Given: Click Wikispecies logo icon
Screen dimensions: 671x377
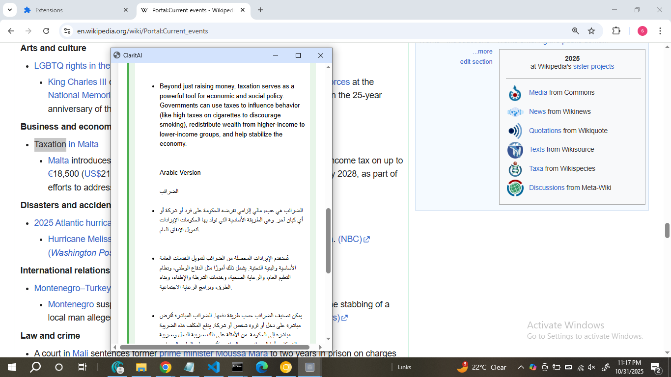Looking at the screenshot, I should click(515, 169).
